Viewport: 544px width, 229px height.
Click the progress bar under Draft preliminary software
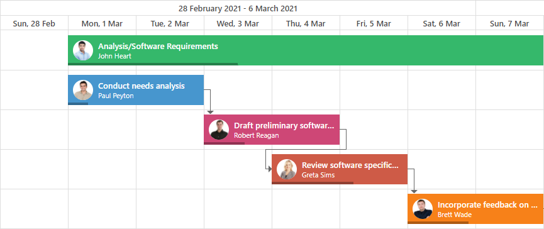[x=224, y=143]
